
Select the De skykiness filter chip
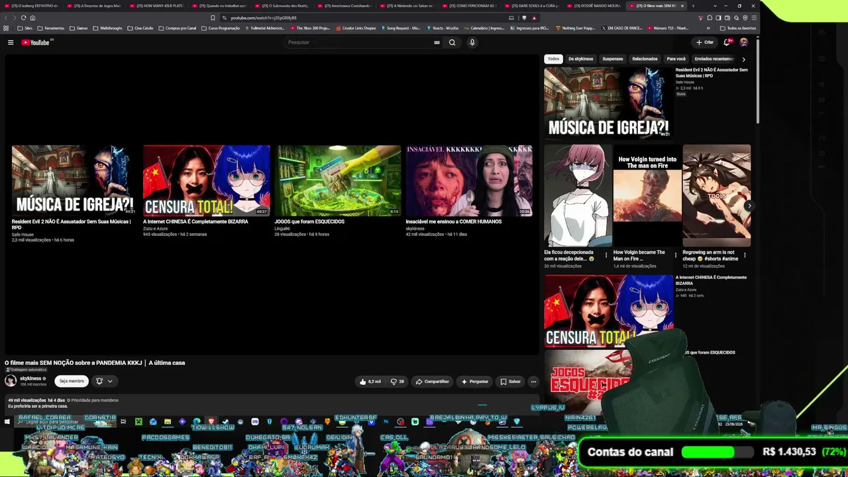tap(581, 59)
